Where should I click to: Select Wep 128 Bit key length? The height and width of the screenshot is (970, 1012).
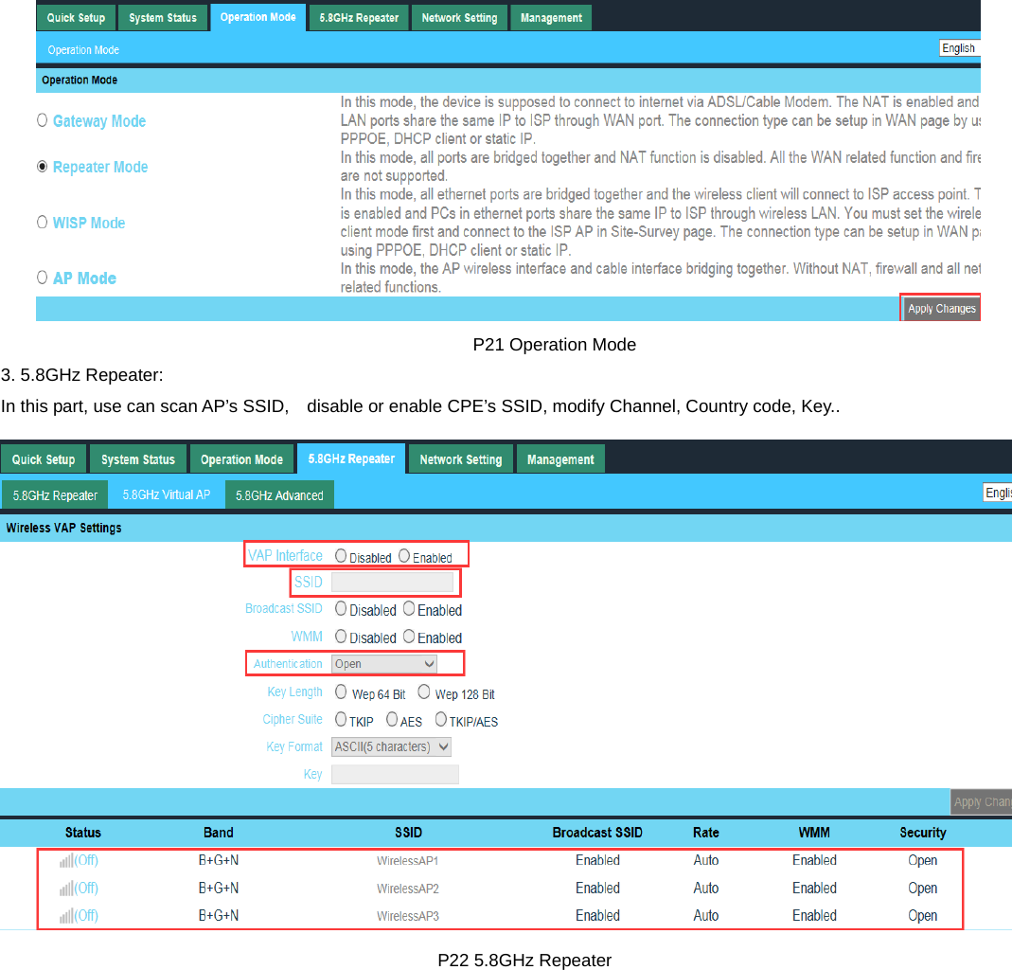(423, 692)
